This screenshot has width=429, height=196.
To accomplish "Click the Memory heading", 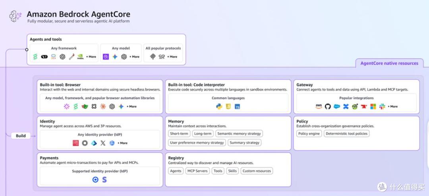I will (176, 121).
